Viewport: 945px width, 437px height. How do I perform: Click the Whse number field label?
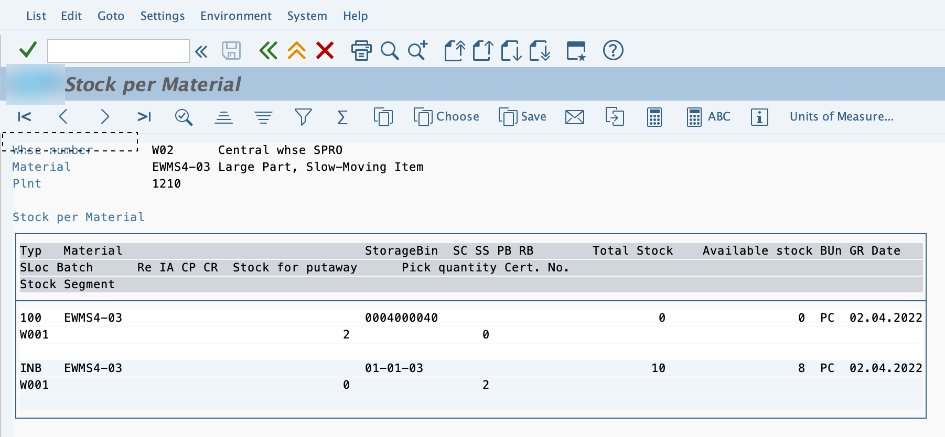[x=52, y=150]
